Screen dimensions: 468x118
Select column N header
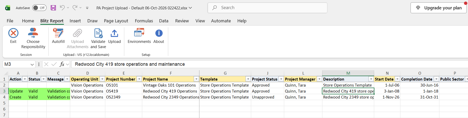(387, 73)
